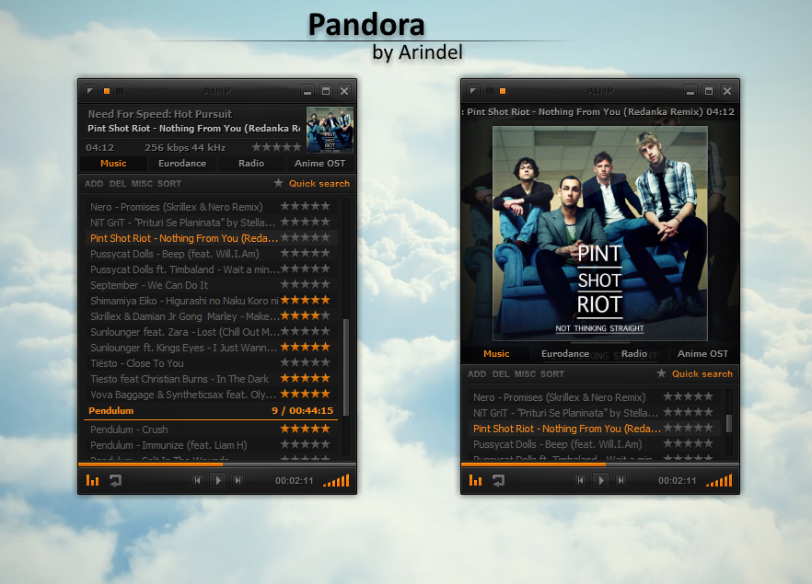Open main menu arrow in small-cover AIMP window
The image size is (812, 584).
90,91
